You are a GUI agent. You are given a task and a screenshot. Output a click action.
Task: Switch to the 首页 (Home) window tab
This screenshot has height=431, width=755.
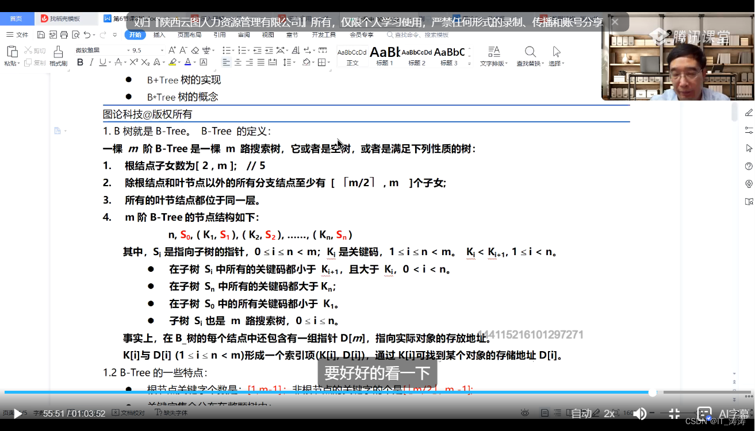click(x=16, y=18)
